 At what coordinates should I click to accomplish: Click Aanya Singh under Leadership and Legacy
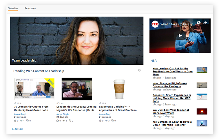(63, 114)
